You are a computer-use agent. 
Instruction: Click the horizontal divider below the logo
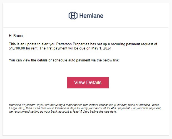pos(86,27)
